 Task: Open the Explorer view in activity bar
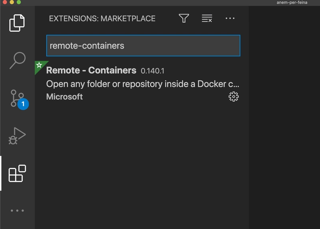point(17,23)
